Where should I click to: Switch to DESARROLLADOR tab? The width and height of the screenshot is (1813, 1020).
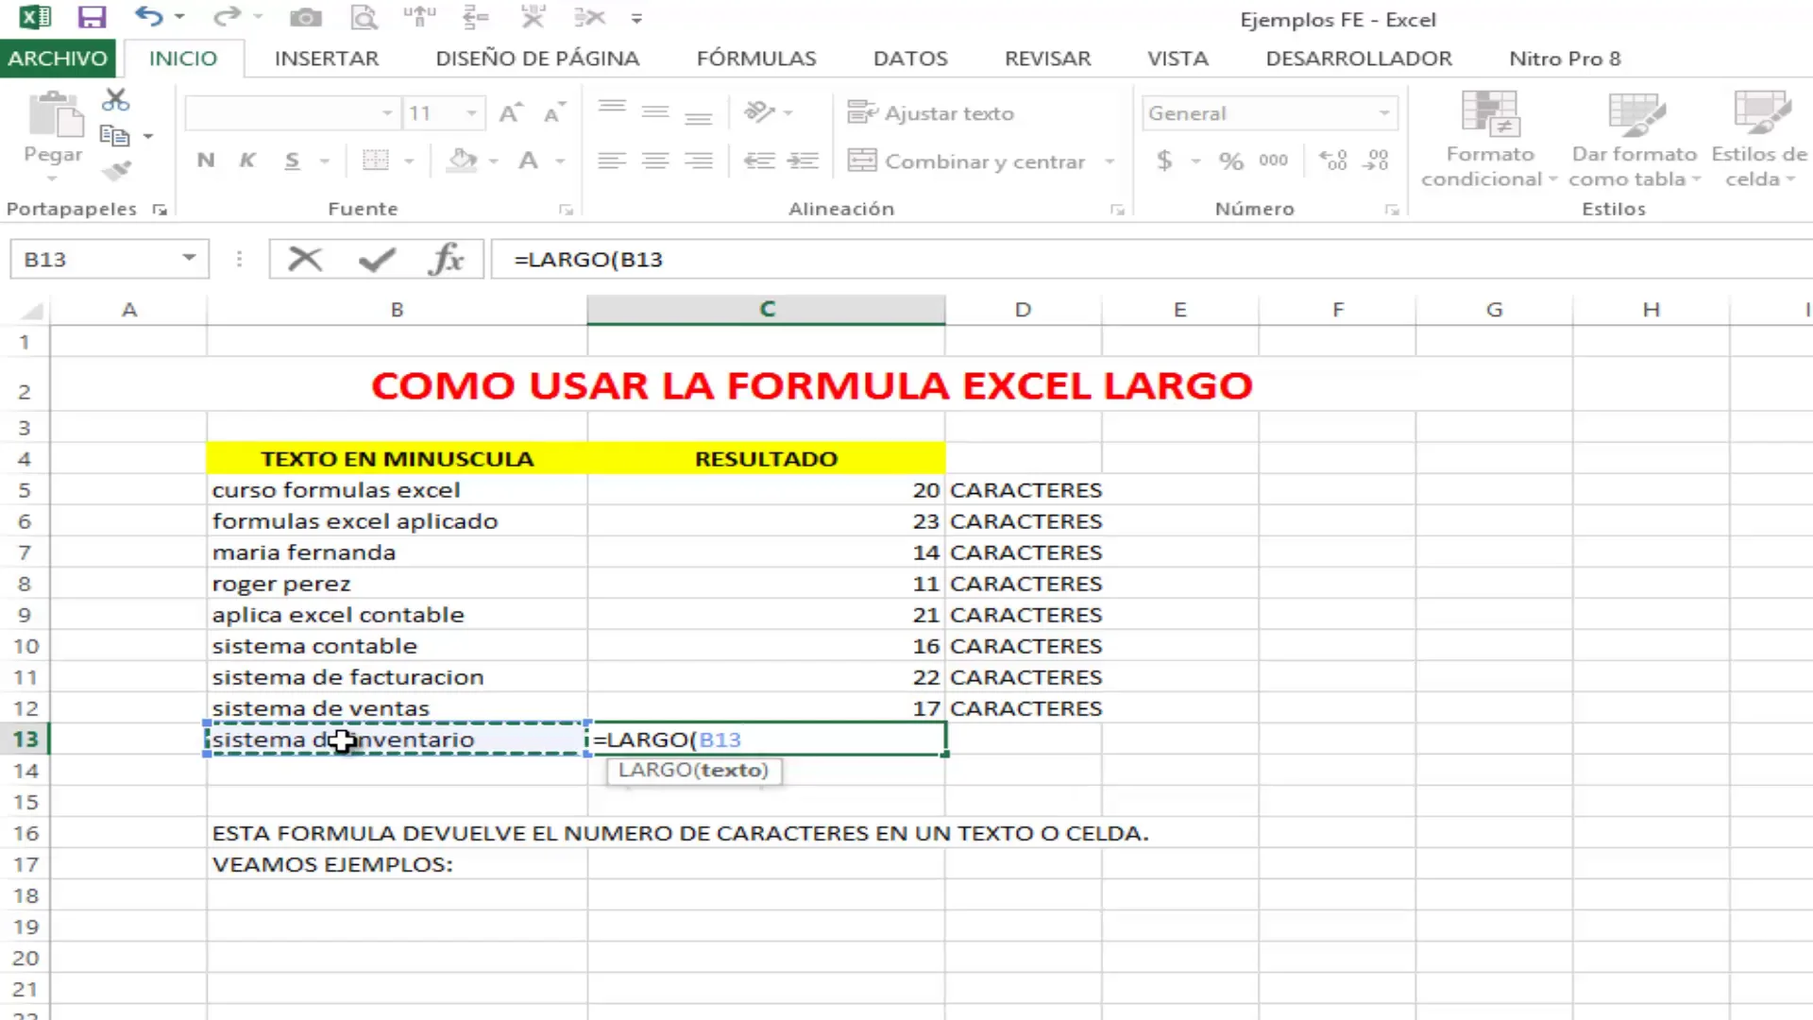(x=1359, y=59)
